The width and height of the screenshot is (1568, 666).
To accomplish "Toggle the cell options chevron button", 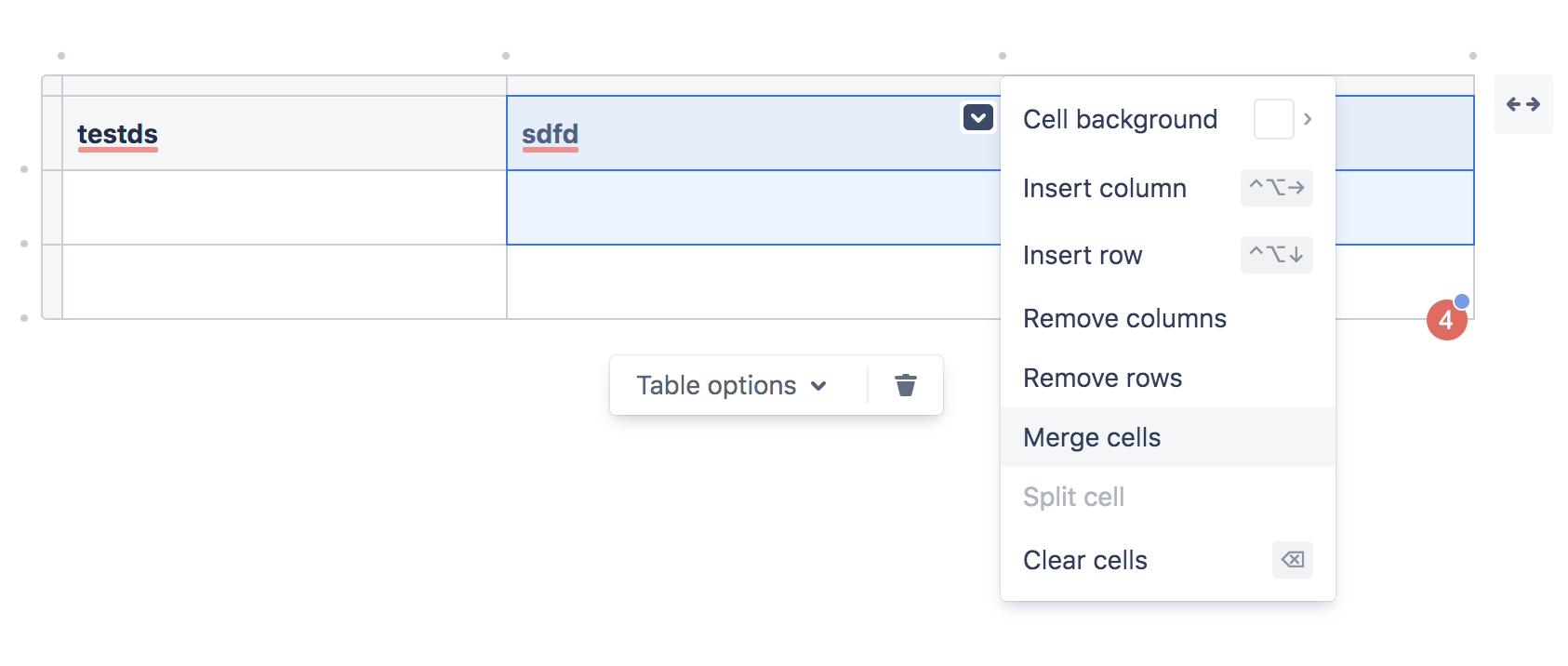I will pyautogui.click(x=977, y=118).
